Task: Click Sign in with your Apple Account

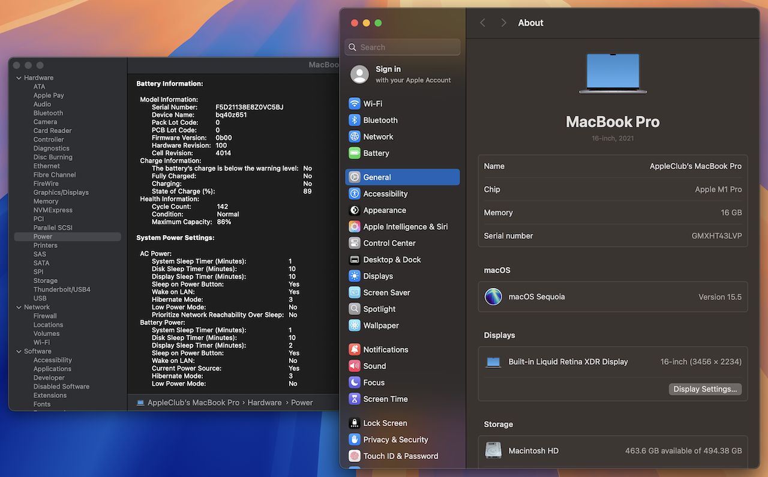Action: tap(403, 74)
